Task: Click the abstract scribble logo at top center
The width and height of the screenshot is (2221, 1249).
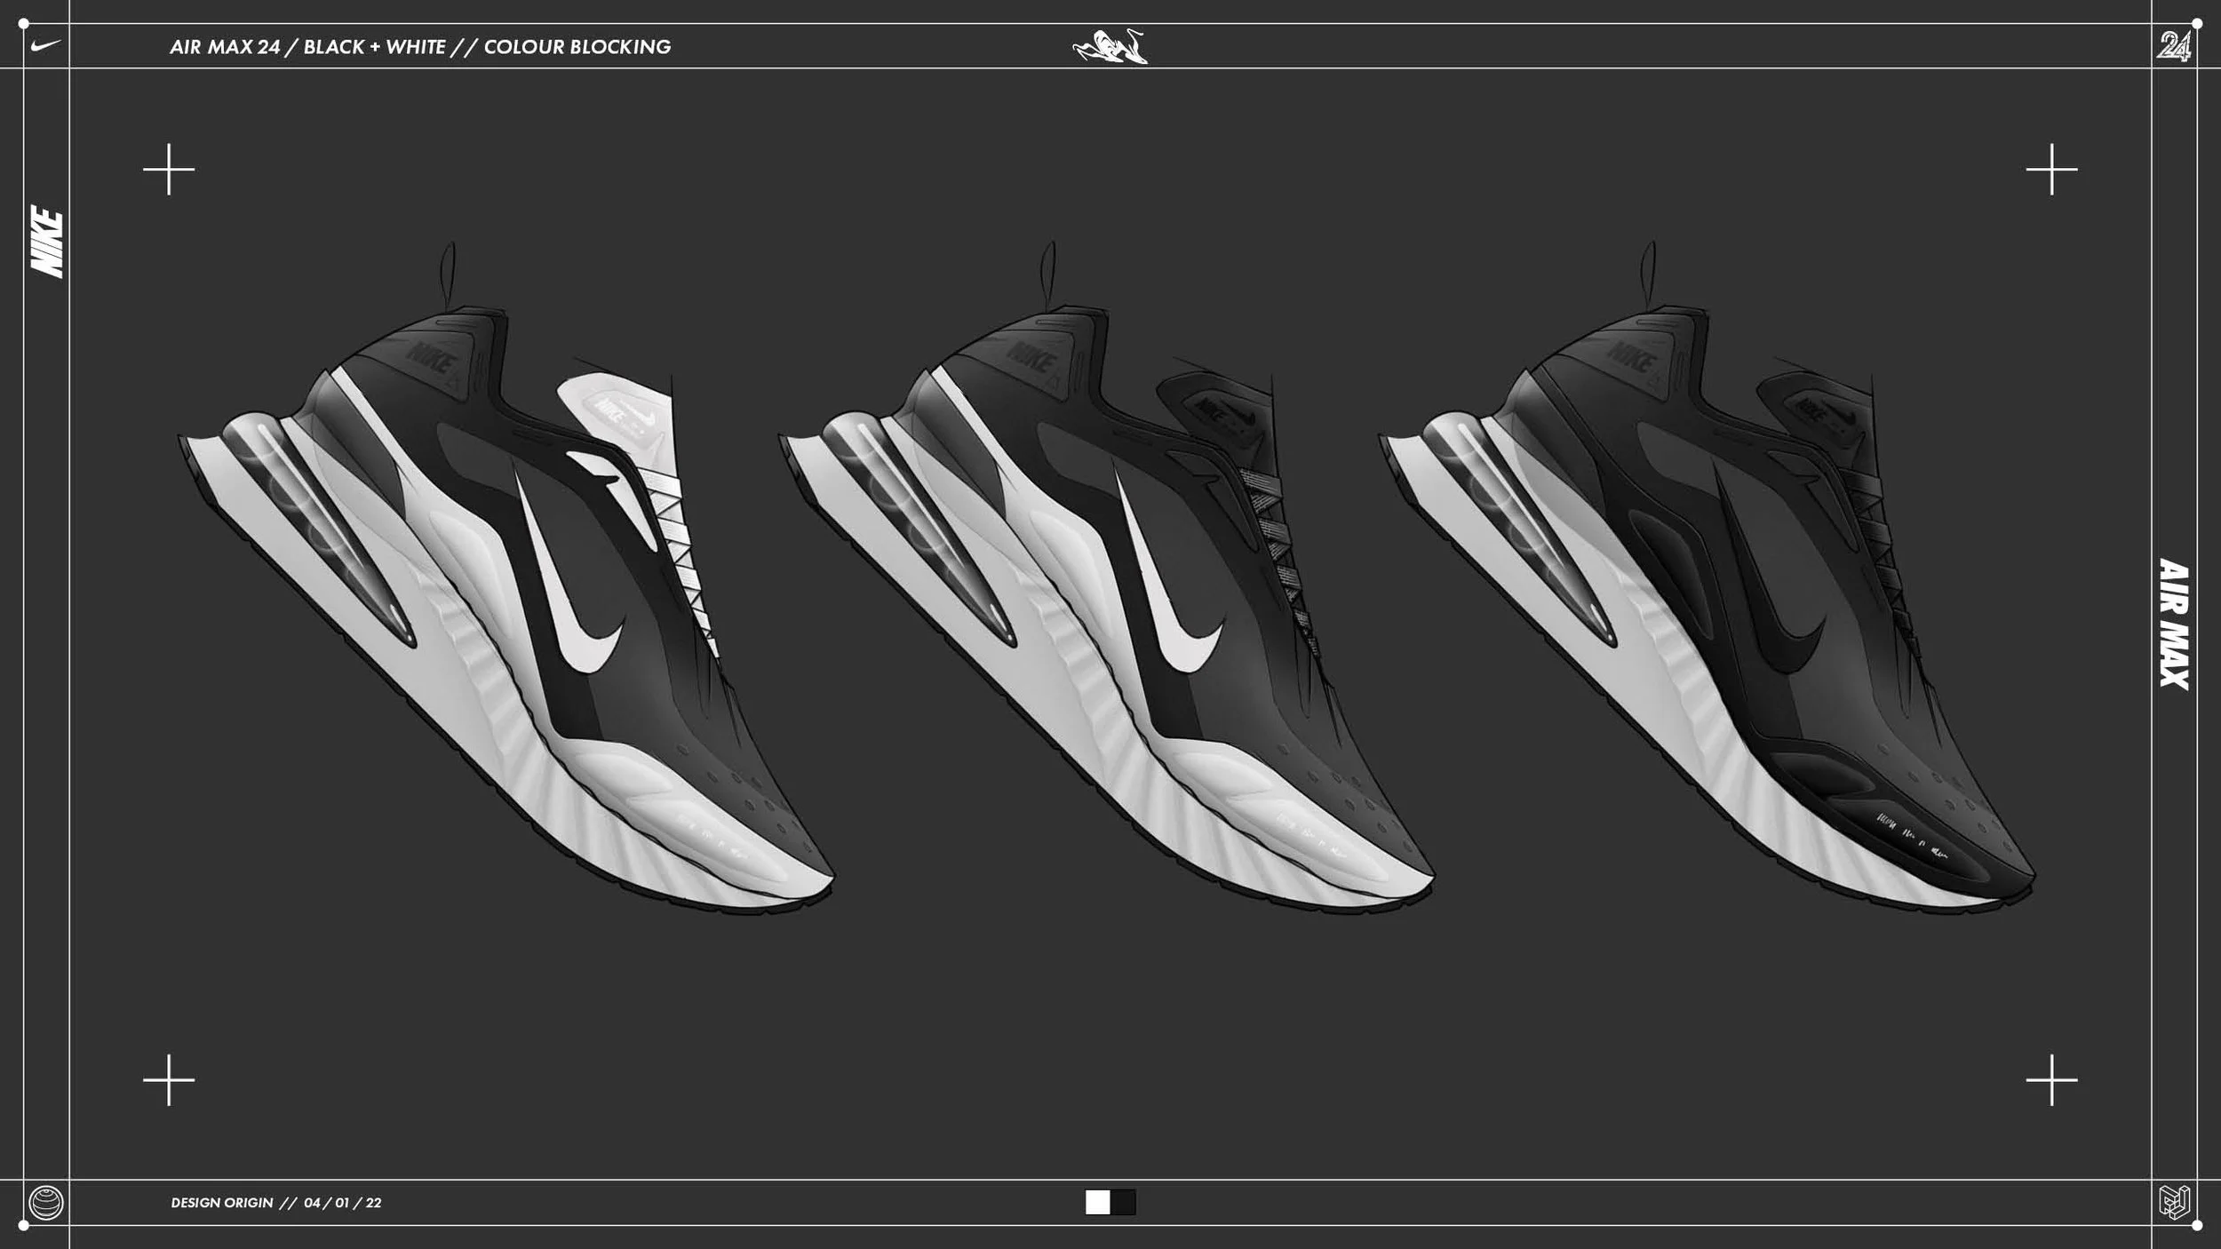Action: click(1110, 47)
